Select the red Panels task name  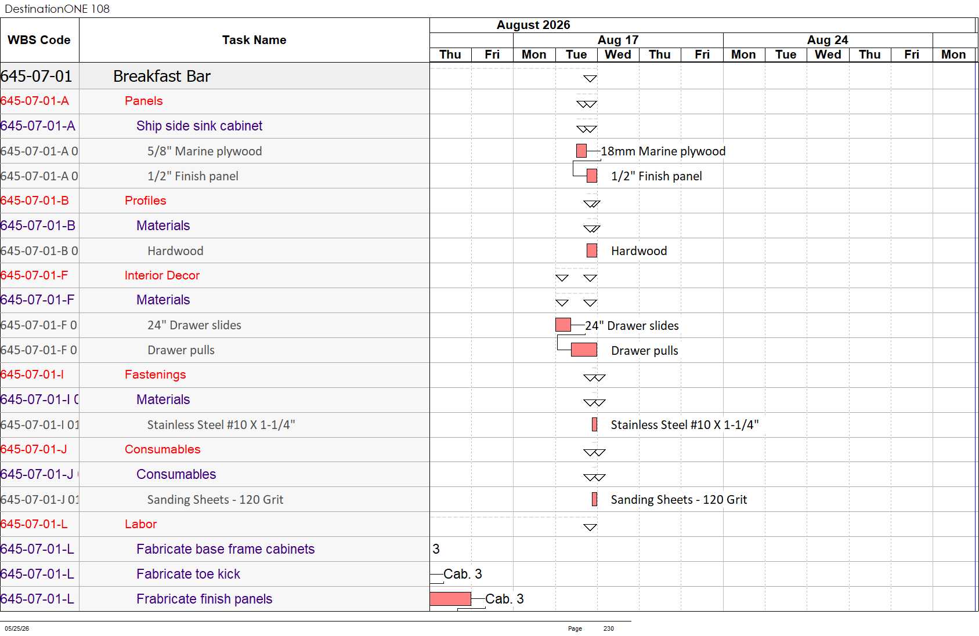[x=143, y=101]
